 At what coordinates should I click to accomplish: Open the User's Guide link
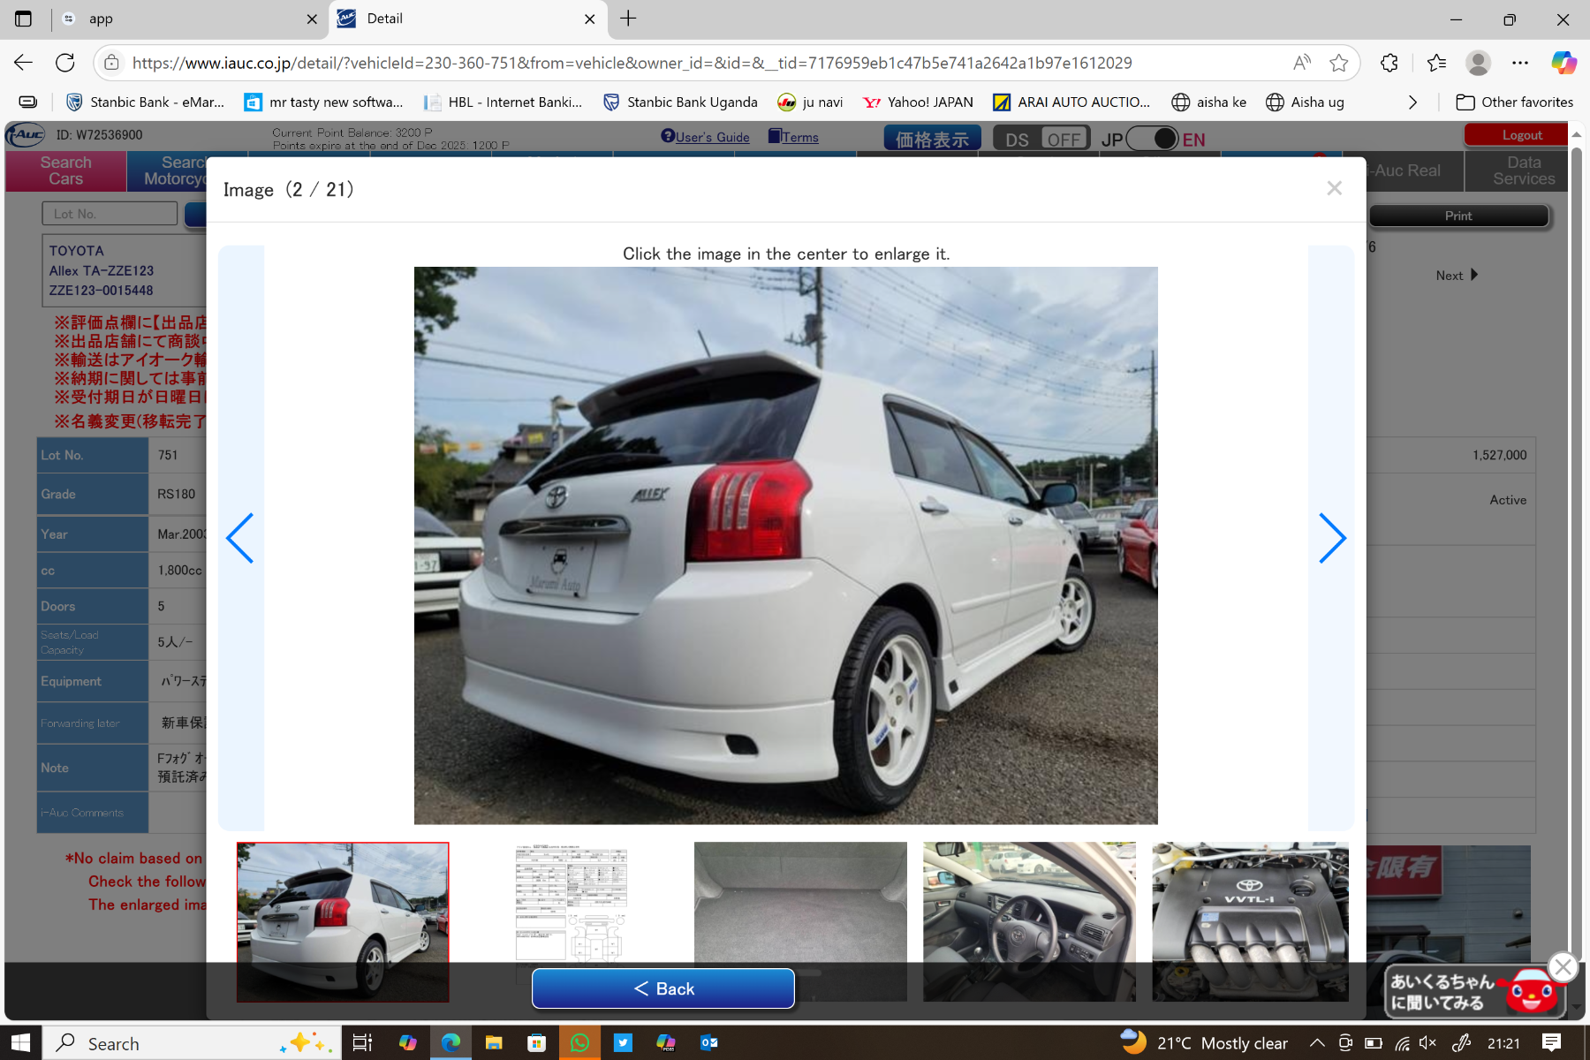coord(705,137)
